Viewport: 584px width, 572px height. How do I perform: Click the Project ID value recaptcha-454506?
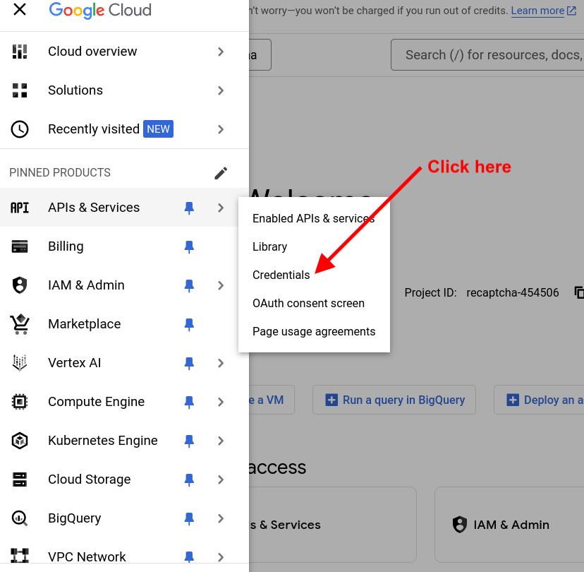coord(513,293)
